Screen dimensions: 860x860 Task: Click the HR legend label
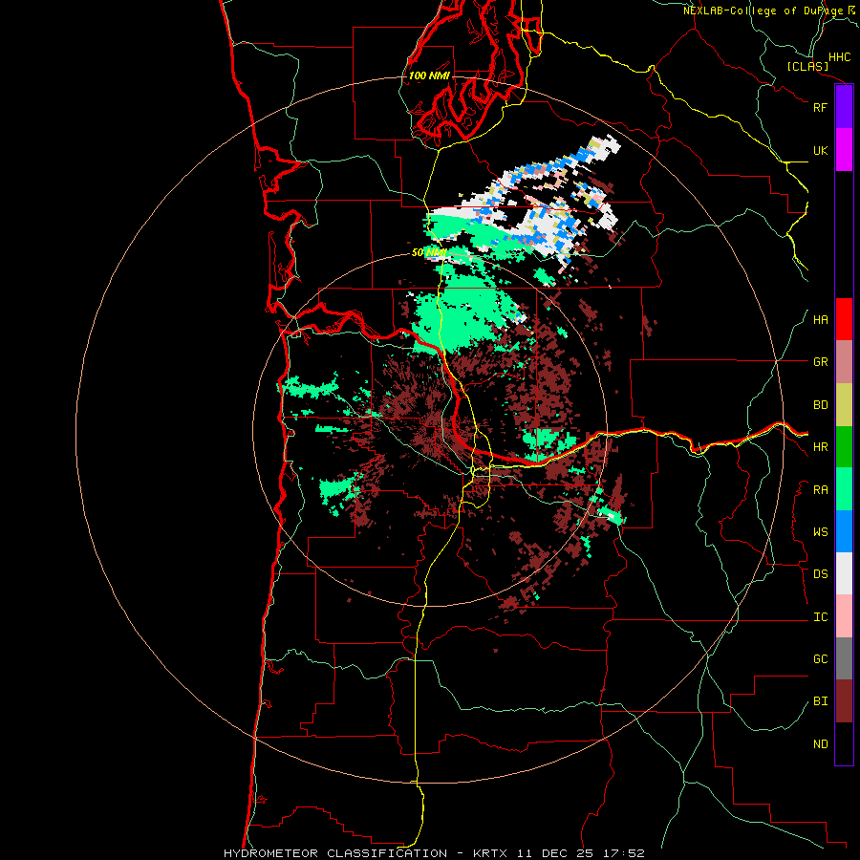[x=820, y=447]
